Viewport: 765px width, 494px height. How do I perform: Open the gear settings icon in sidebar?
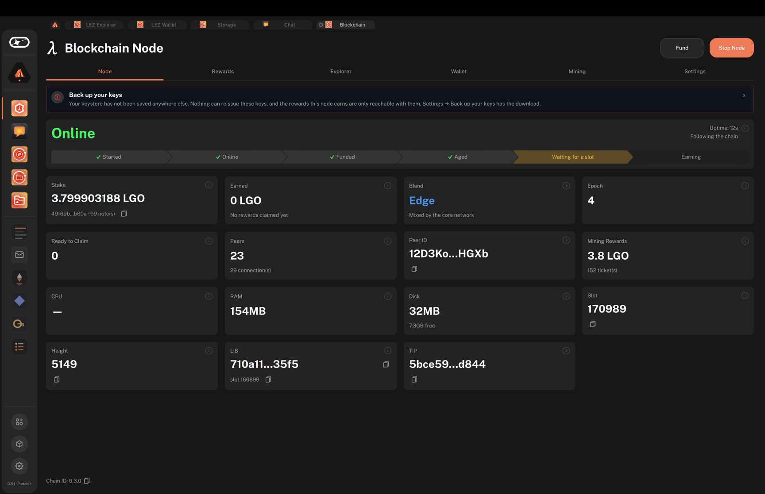(x=19, y=466)
